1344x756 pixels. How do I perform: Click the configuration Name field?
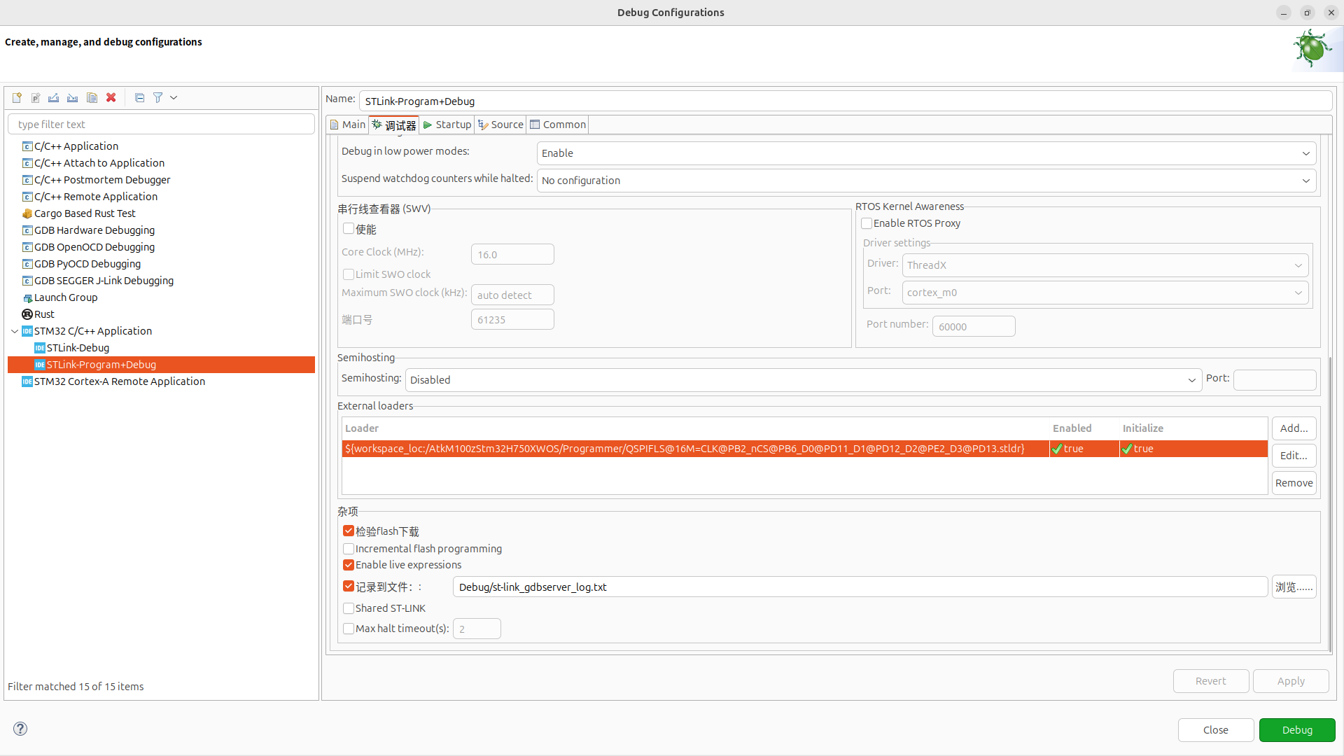pos(846,101)
